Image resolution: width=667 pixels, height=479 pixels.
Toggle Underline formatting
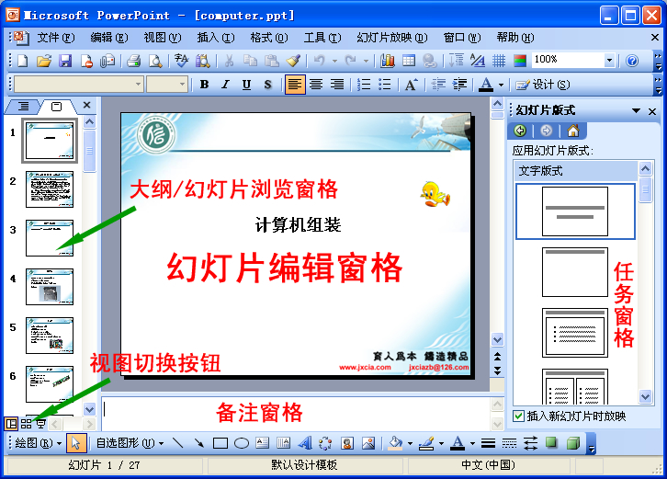tap(246, 85)
